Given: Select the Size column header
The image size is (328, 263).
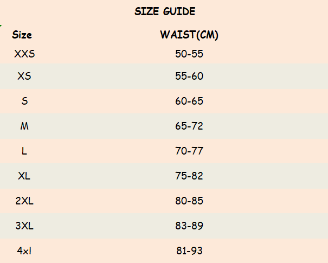Looking at the screenshot, I should point(22,35).
